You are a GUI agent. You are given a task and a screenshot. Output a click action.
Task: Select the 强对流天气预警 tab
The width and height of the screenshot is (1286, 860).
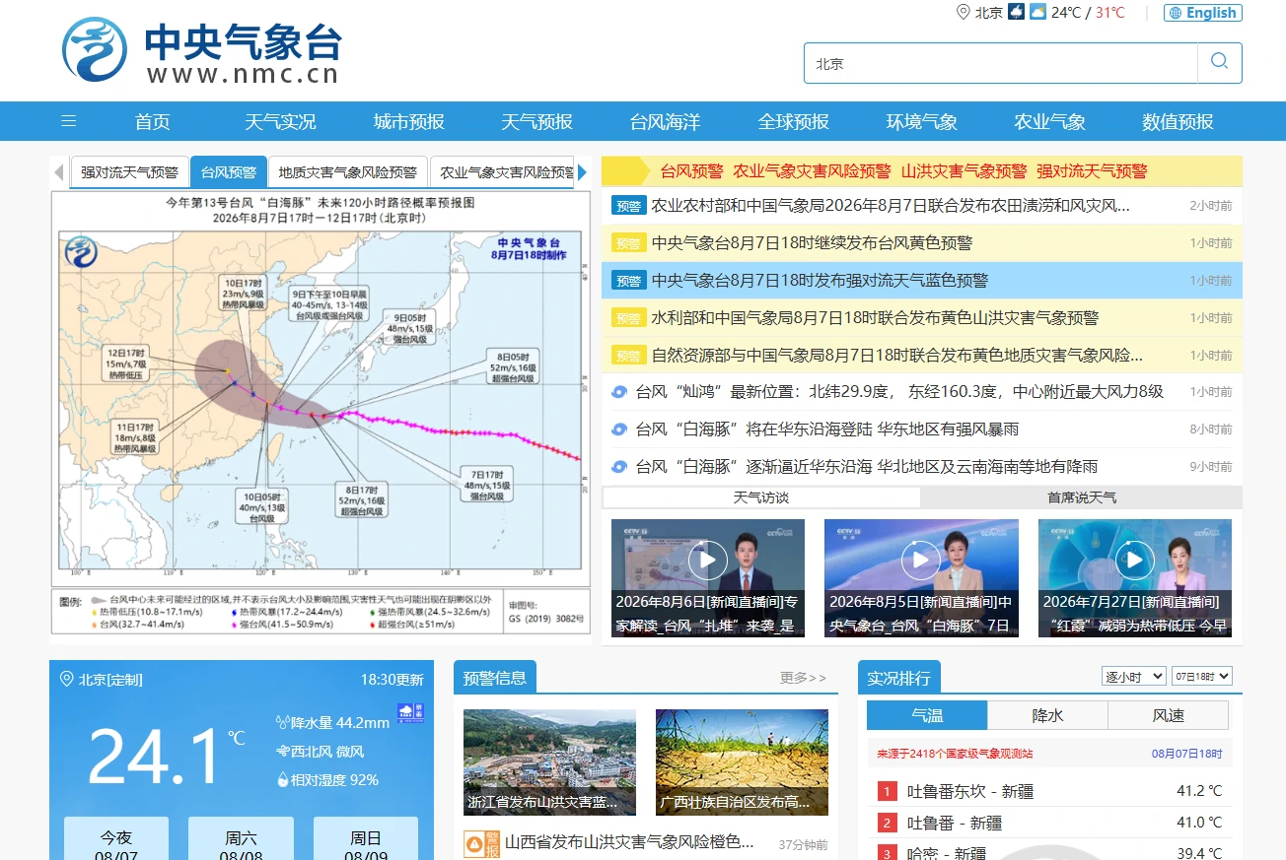[x=129, y=172]
